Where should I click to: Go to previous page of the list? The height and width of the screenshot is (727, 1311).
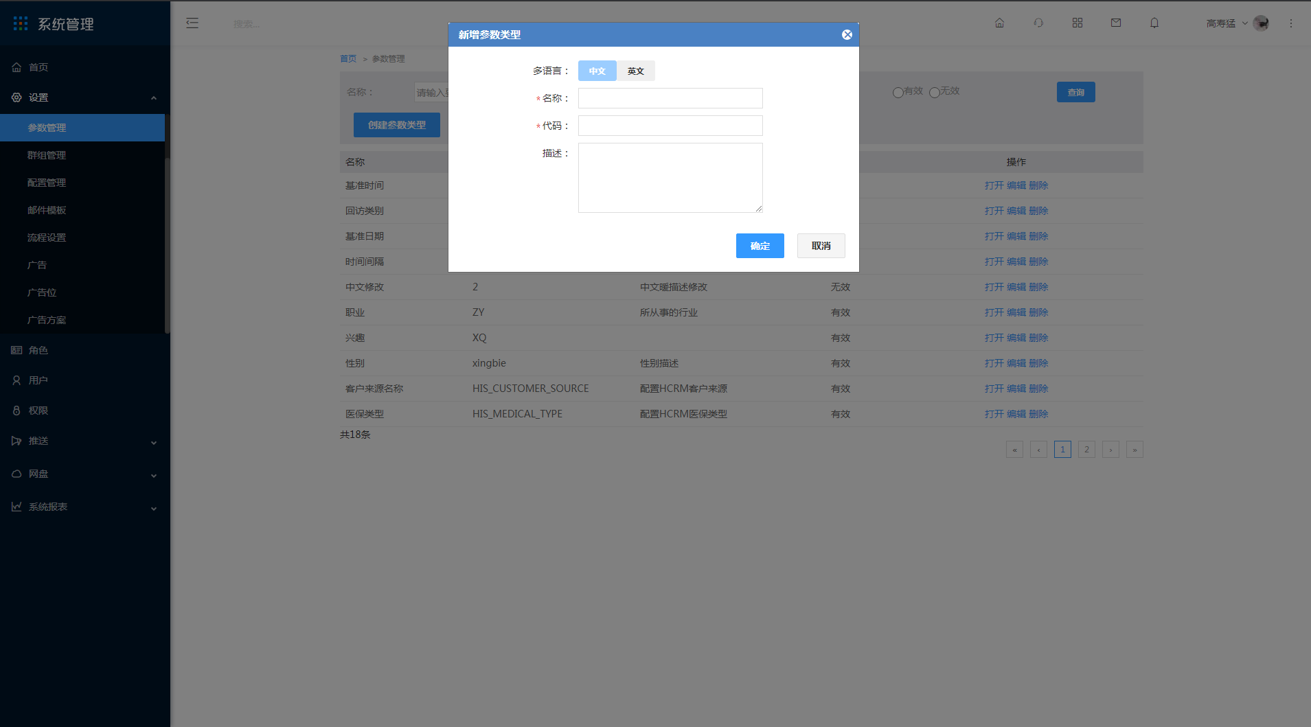[x=1038, y=450]
